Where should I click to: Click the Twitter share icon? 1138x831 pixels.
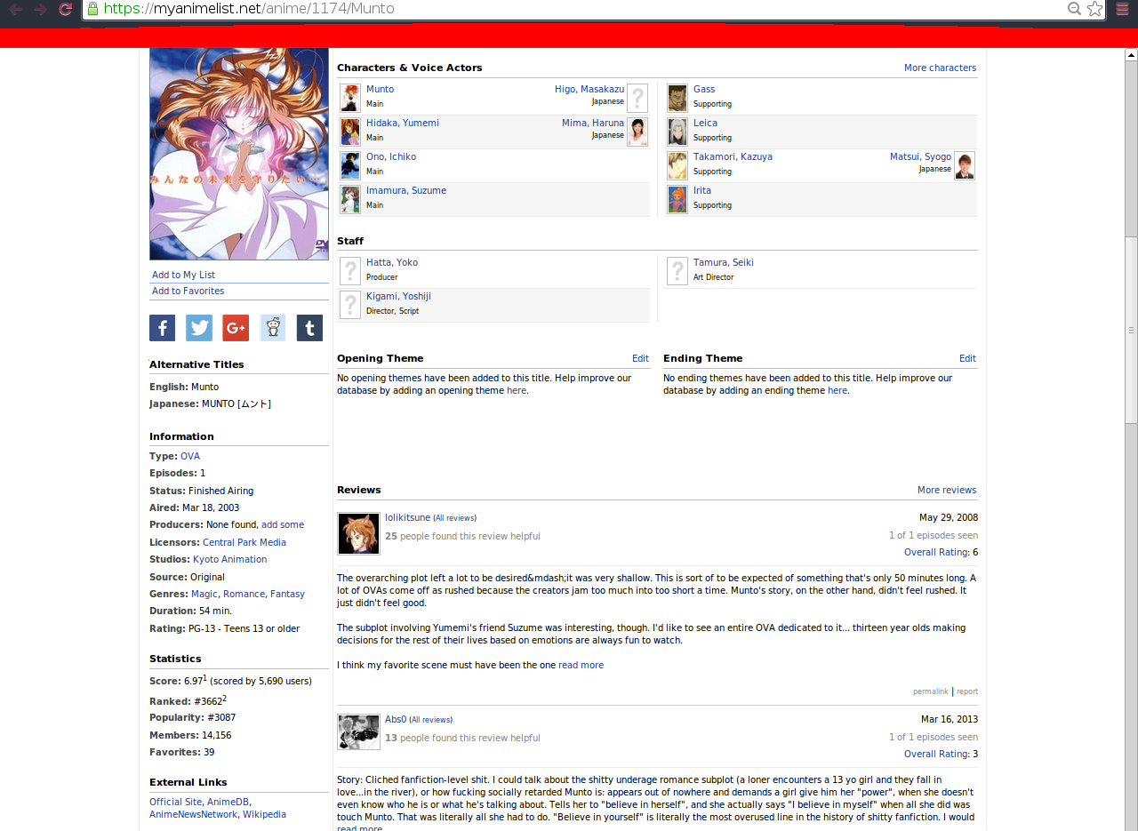coord(199,328)
